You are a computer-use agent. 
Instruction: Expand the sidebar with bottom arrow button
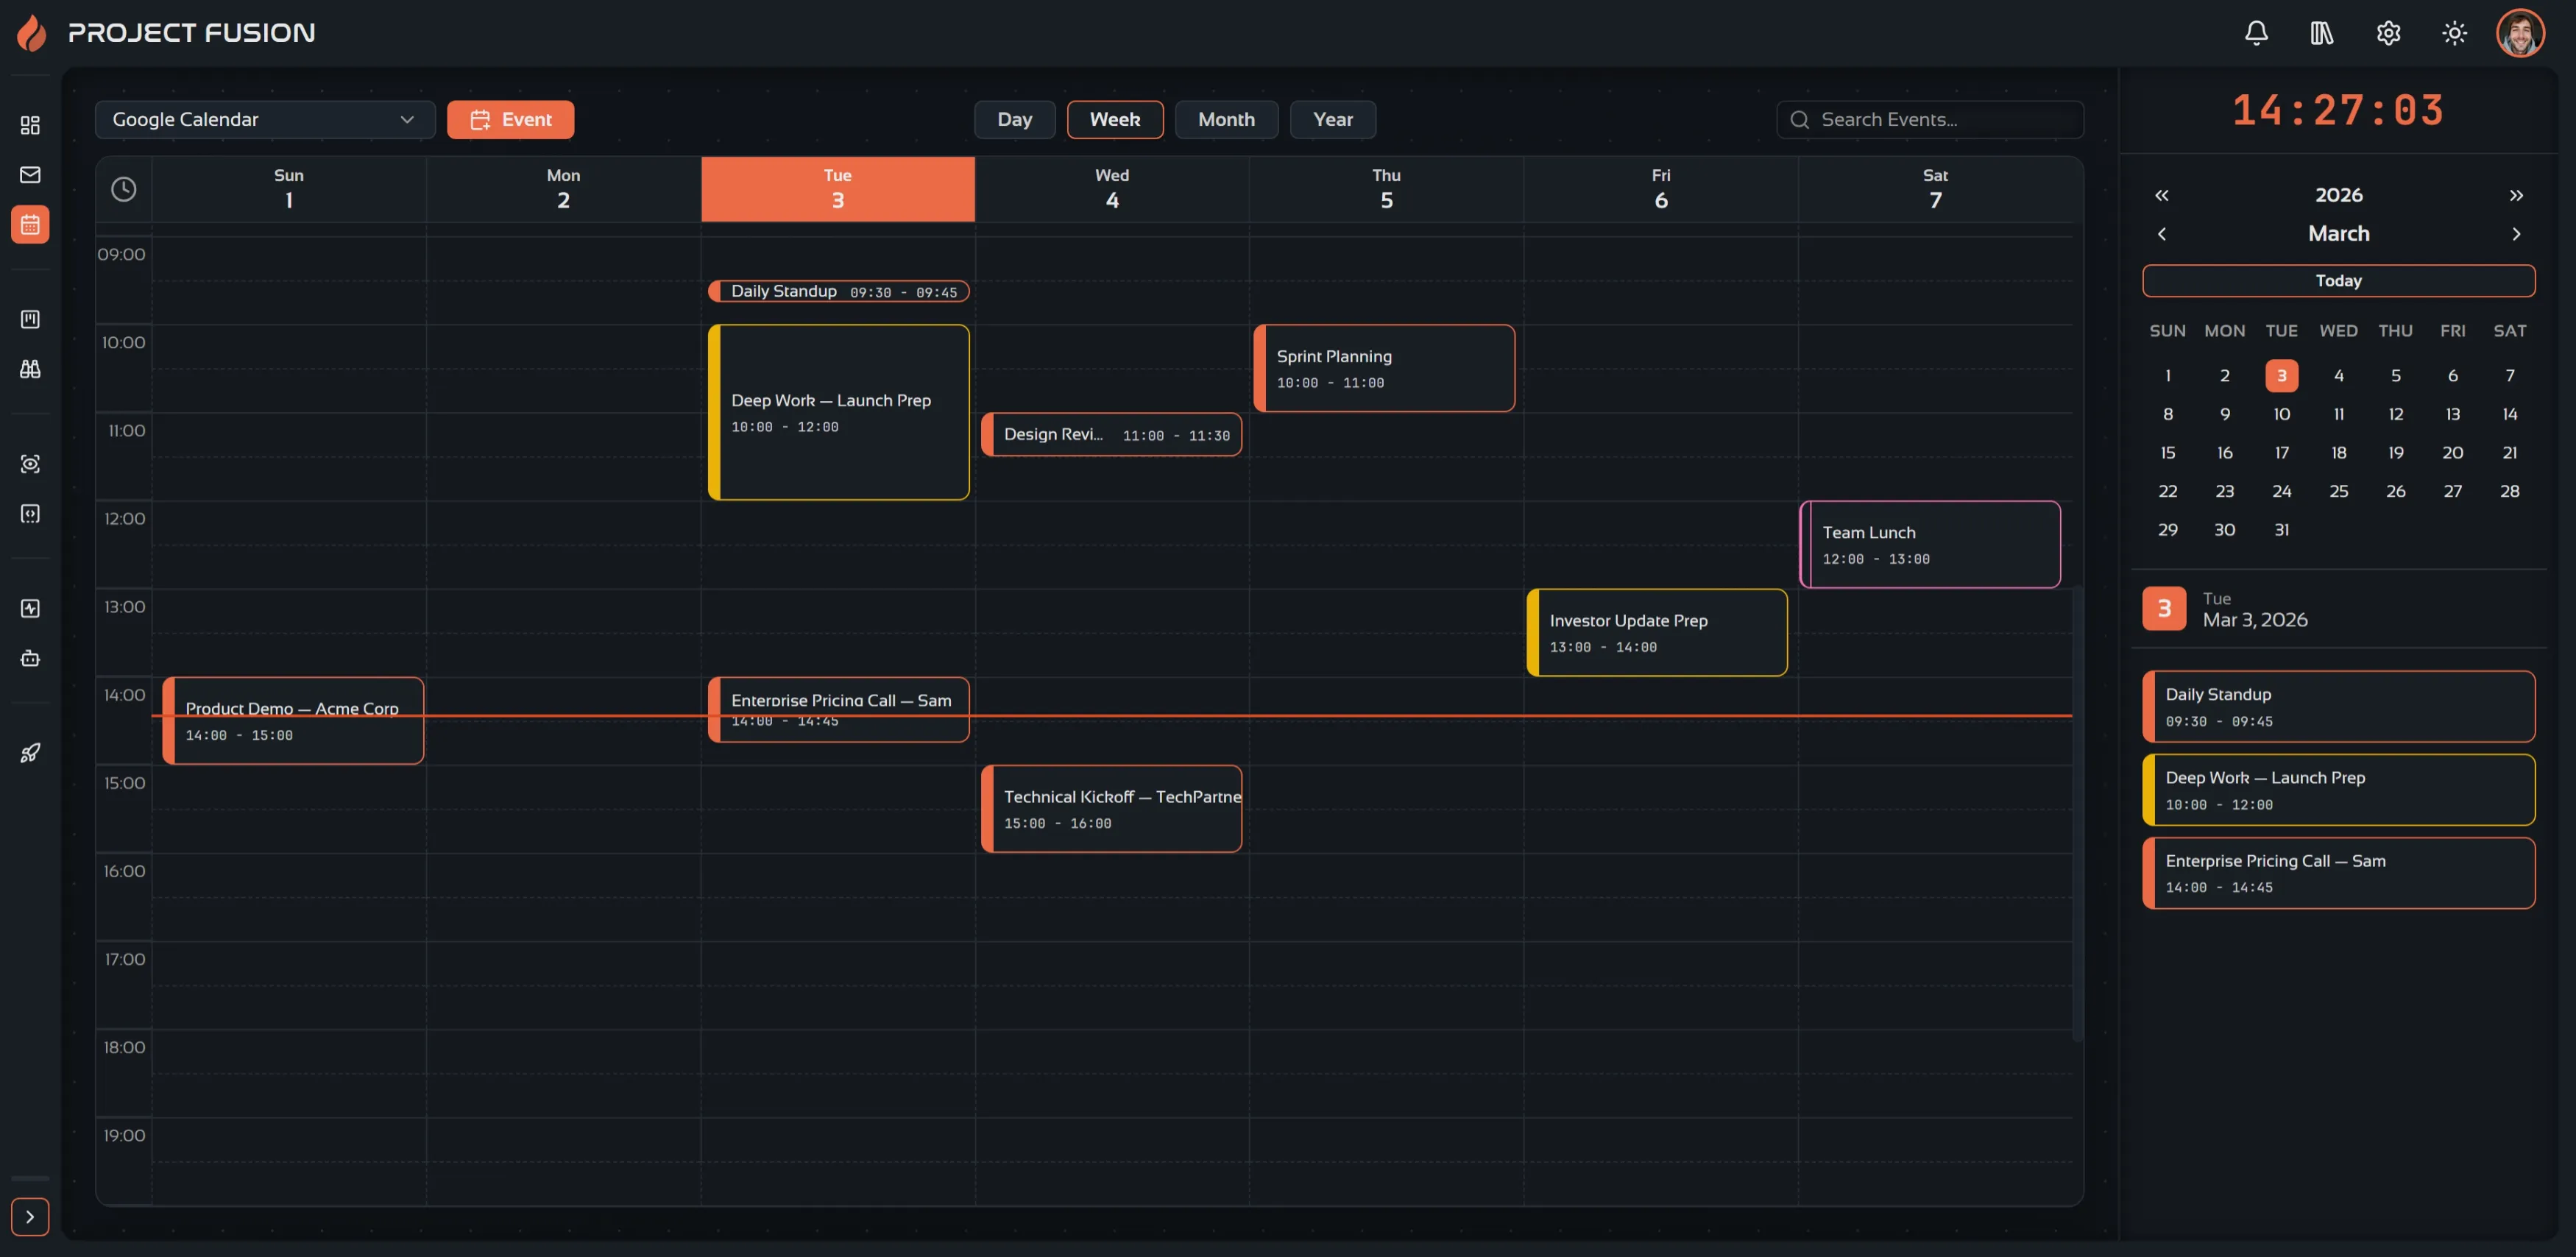pos(30,1217)
